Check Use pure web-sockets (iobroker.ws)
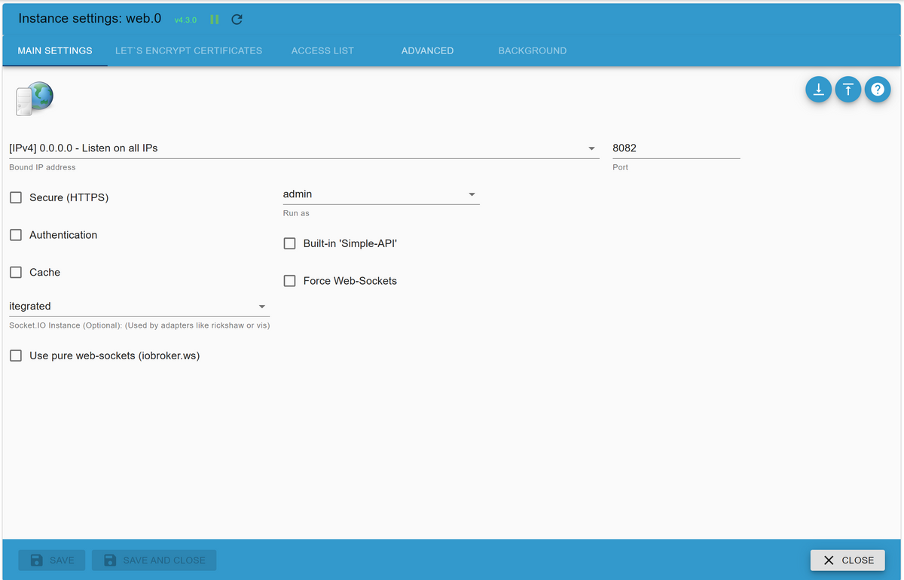 click(16, 356)
